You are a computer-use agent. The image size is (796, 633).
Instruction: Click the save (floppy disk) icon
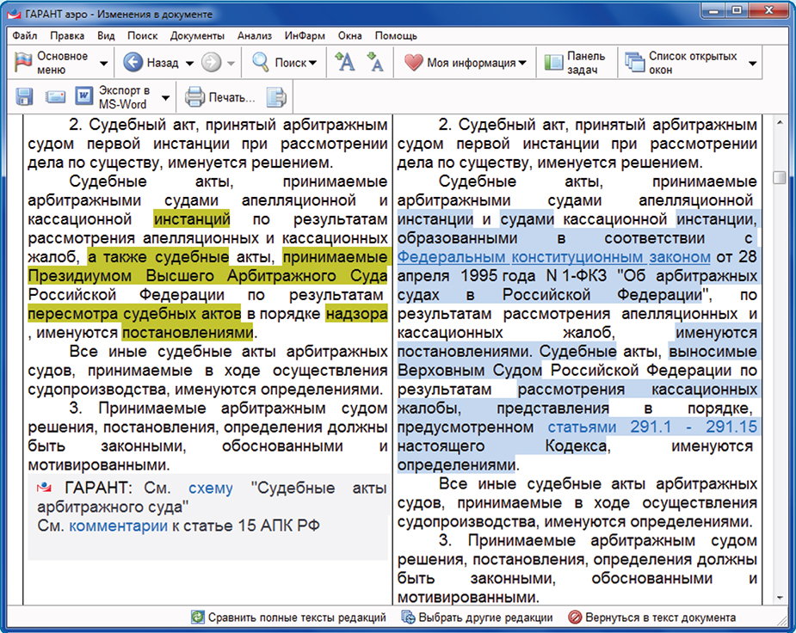click(25, 96)
